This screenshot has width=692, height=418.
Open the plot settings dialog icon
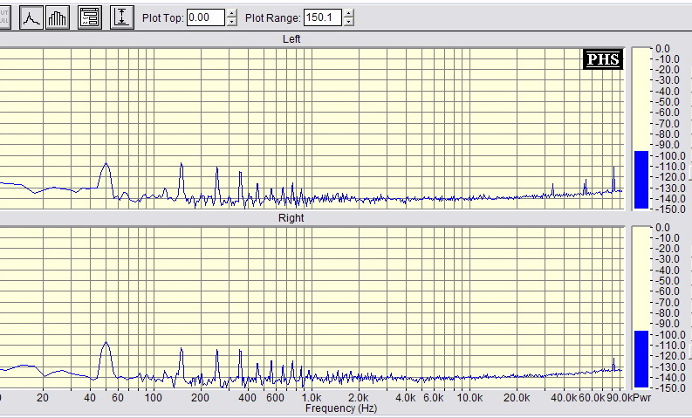(90, 17)
